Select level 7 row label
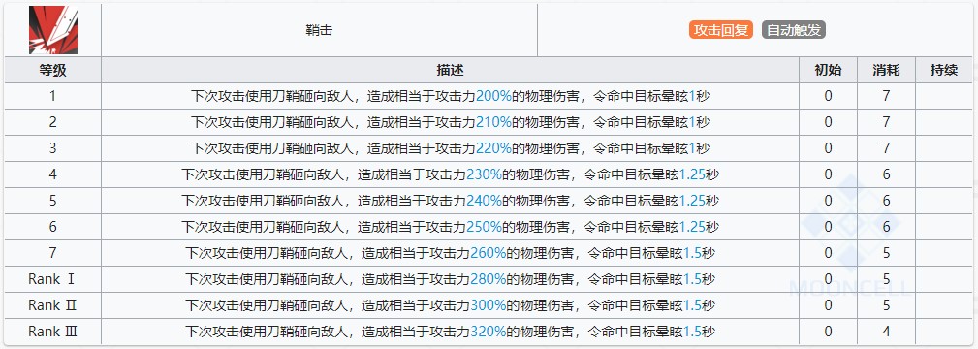The image size is (978, 349). pos(53,253)
